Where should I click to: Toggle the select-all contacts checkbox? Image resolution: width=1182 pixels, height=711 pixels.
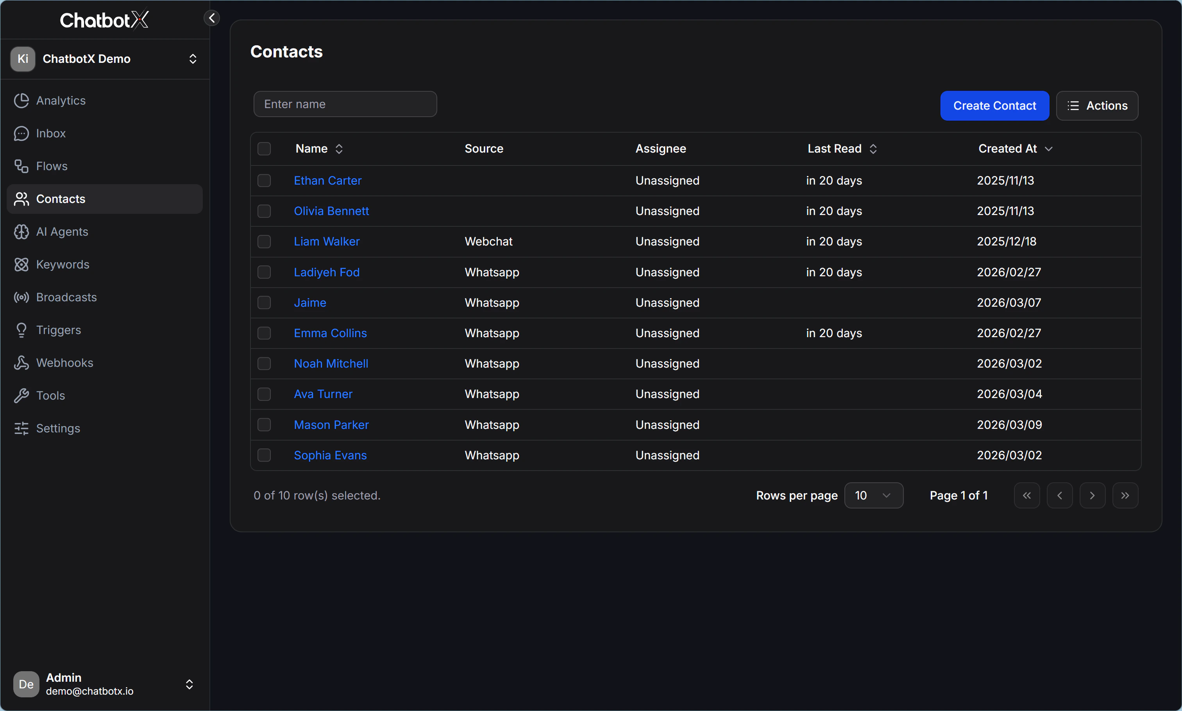point(264,149)
